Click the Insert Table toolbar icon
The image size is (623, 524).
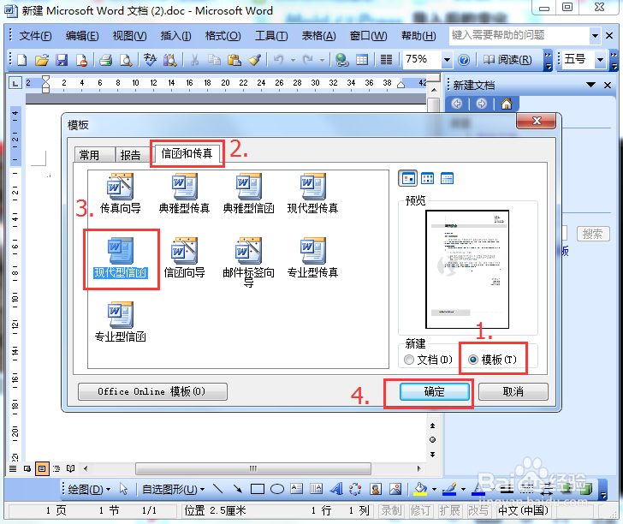coord(362,60)
